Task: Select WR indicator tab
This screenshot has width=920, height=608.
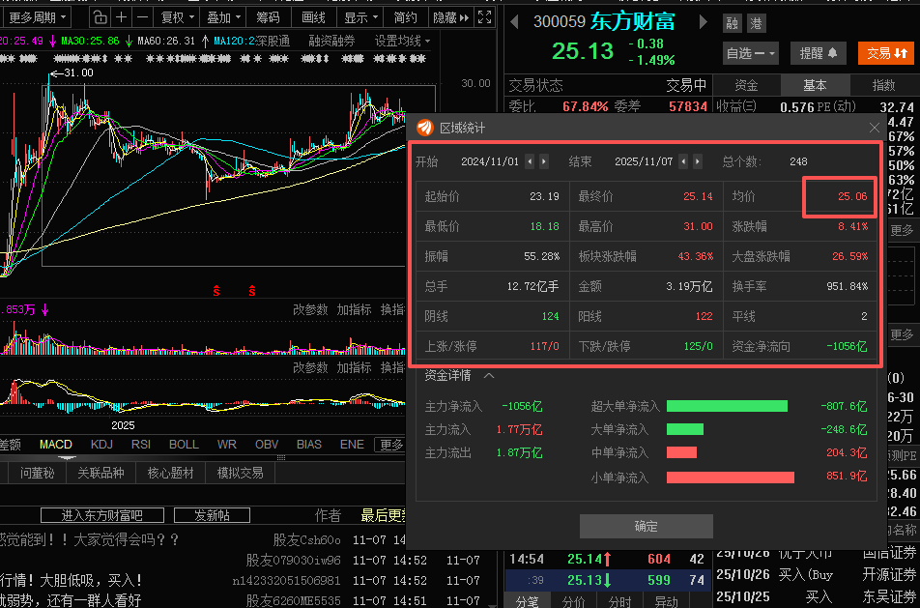Action: (226, 445)
